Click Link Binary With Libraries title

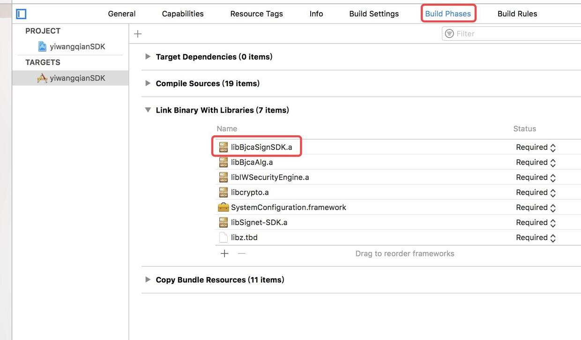point(222,110)
